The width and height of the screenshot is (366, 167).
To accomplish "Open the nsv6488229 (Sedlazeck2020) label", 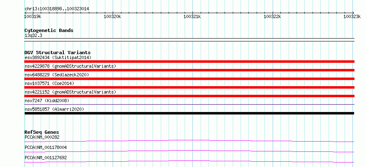I will click(57, 75).
